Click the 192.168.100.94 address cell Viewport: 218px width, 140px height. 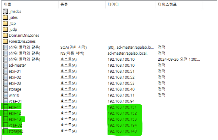121,101
